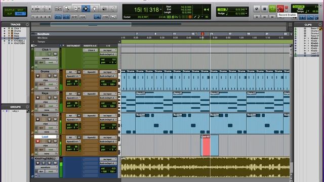Click the Fast Forward transport button
324x182 pixels.
[272, 17]
